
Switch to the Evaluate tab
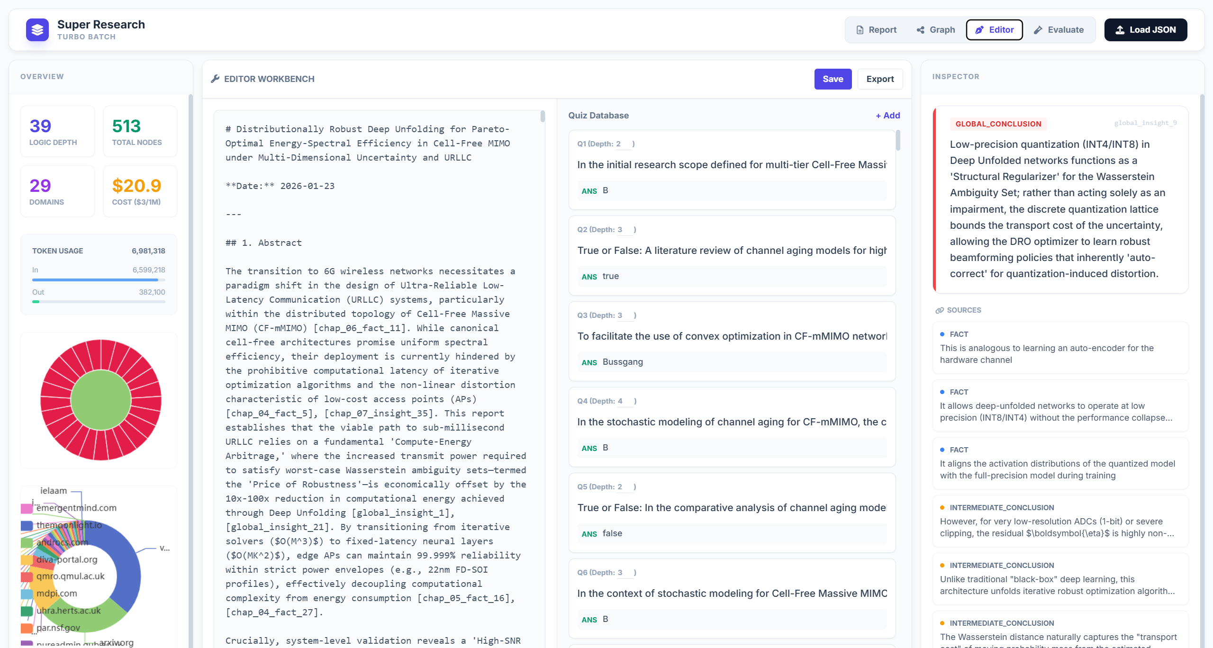click(1059, 29)
